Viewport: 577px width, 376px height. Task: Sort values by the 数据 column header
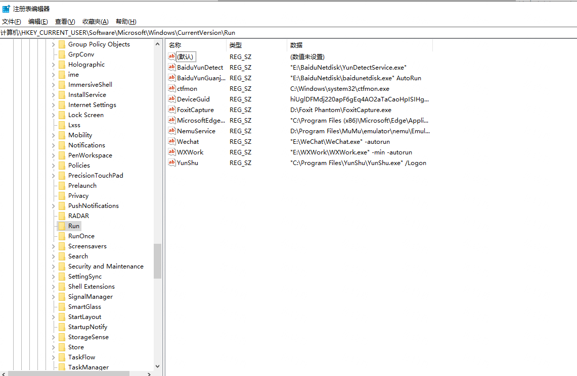tap(360, 45)
